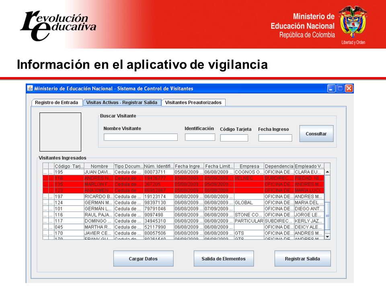
Task: Select the red row for ANDRES N...
Action: coord(183,178)
